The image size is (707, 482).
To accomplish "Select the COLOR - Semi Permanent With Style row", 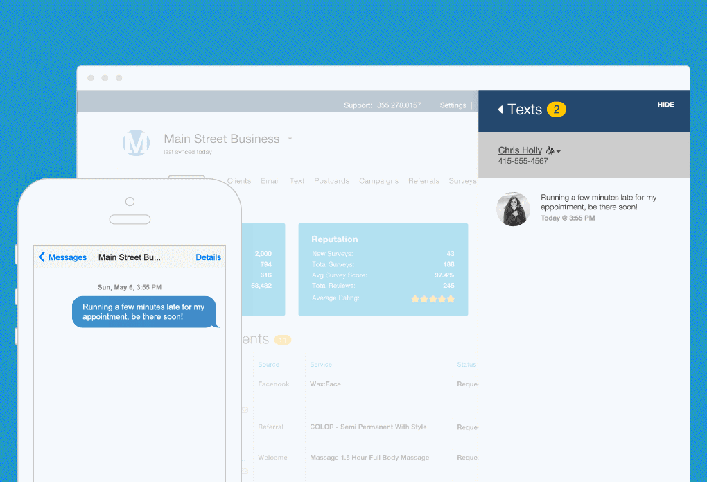I will (368, 427).
